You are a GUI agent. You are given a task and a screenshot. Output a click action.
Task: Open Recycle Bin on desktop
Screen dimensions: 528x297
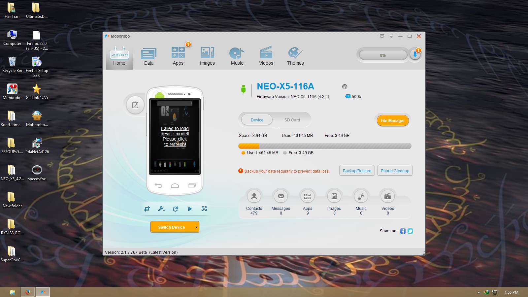tap(12, 64)
